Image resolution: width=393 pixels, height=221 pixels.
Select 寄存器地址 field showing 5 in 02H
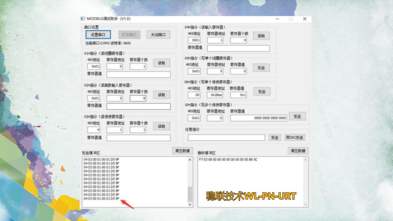click(x=115, y=98)
